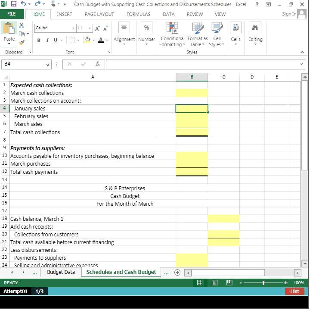Click the Copy icon

[22, 34]
